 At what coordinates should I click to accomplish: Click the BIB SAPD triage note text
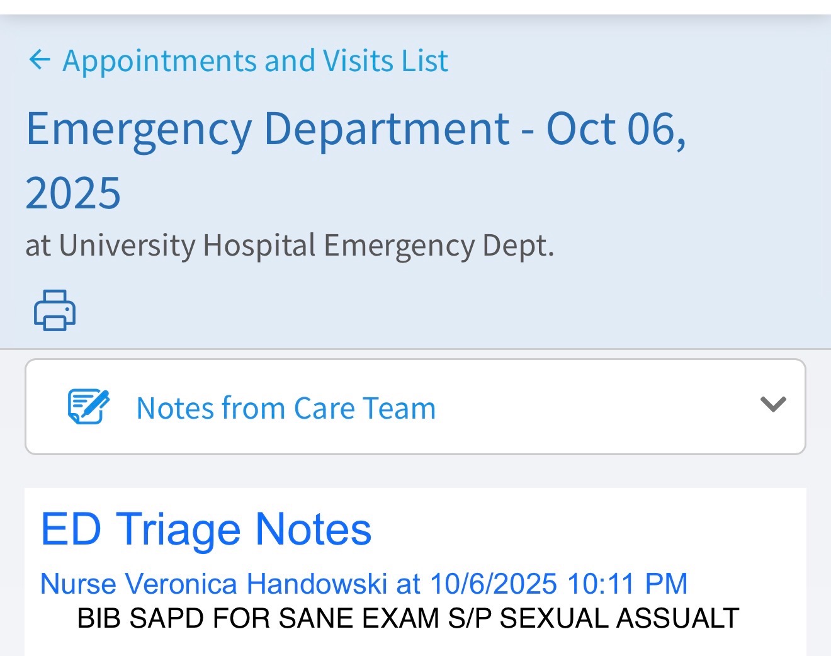click(407, 618)
